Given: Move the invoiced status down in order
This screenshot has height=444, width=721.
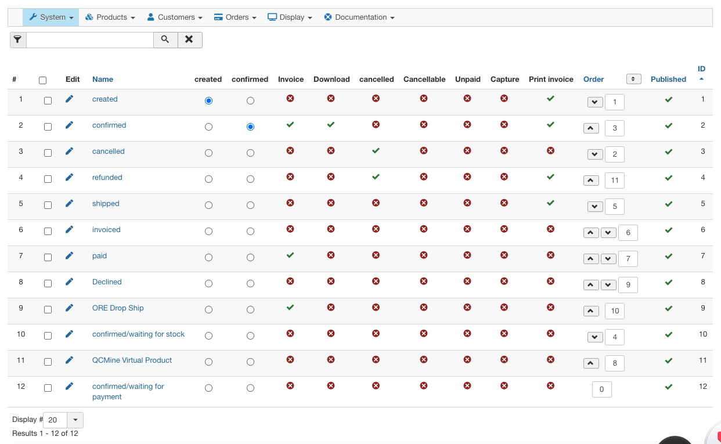Looking at the screenshot, I should 608,233.
